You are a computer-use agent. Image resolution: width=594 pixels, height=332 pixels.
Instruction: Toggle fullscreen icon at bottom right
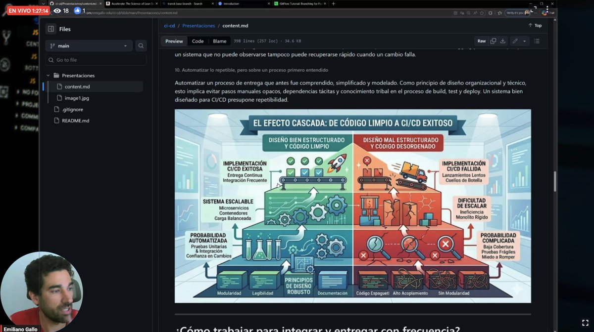[x=585, y=323]
